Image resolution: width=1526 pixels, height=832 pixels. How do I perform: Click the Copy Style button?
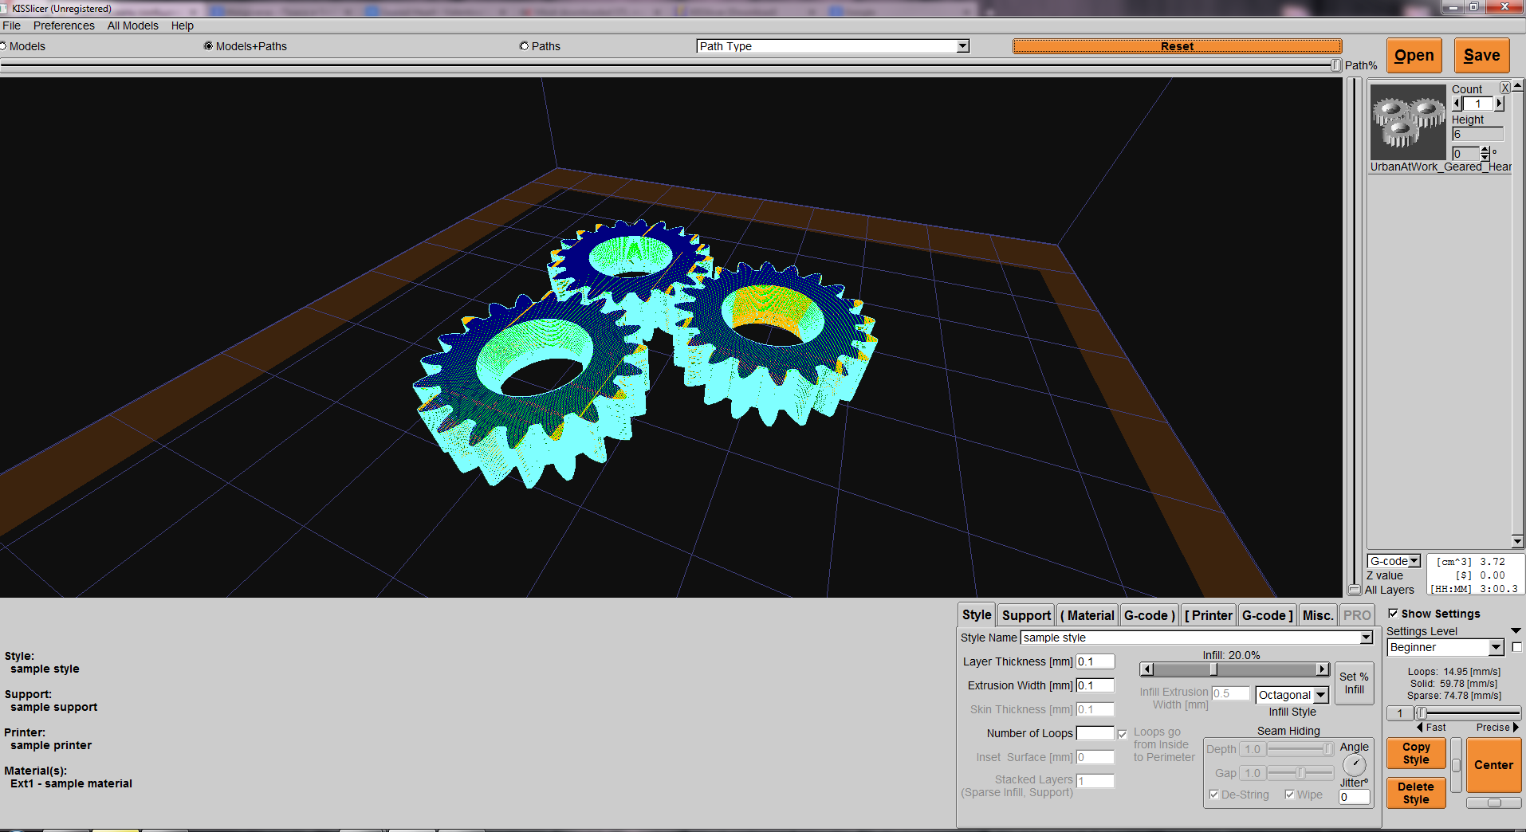pyautogui.click(x=1416, y=753)
